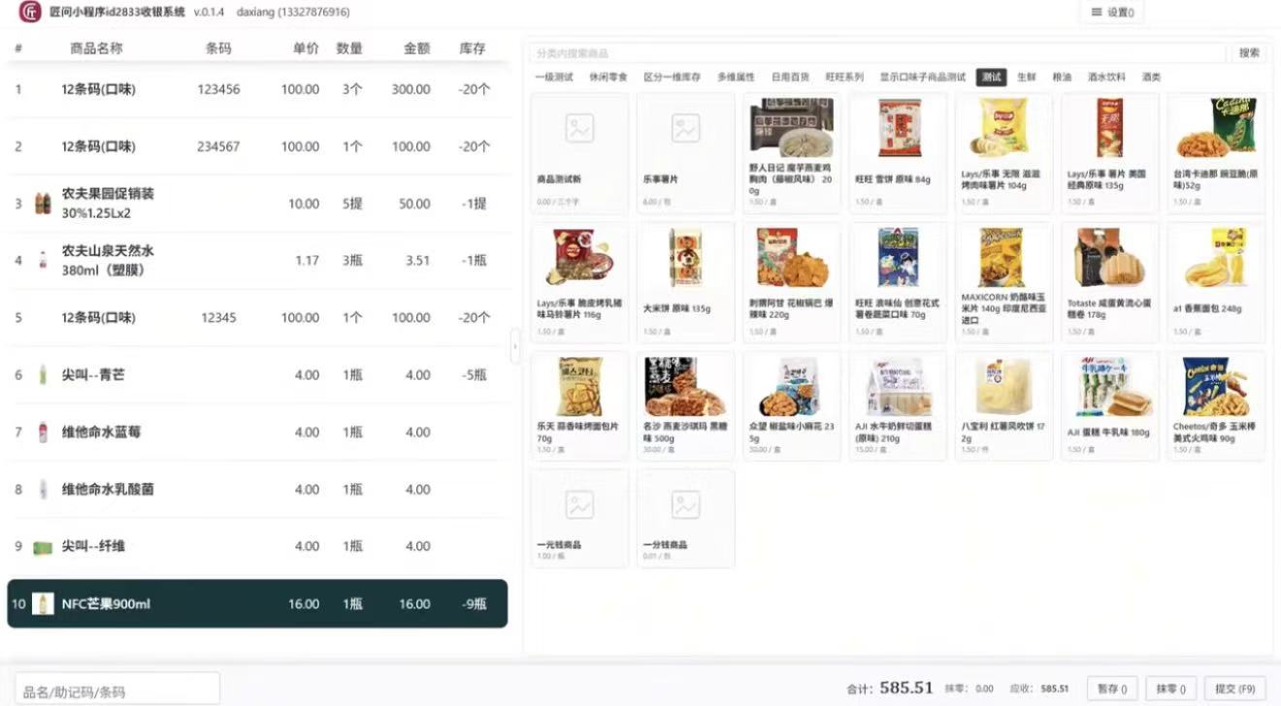Viewport: 1281px width, 706px height.
Task: Open the 区分一维库存 category tab
Action: click(672, 78)
